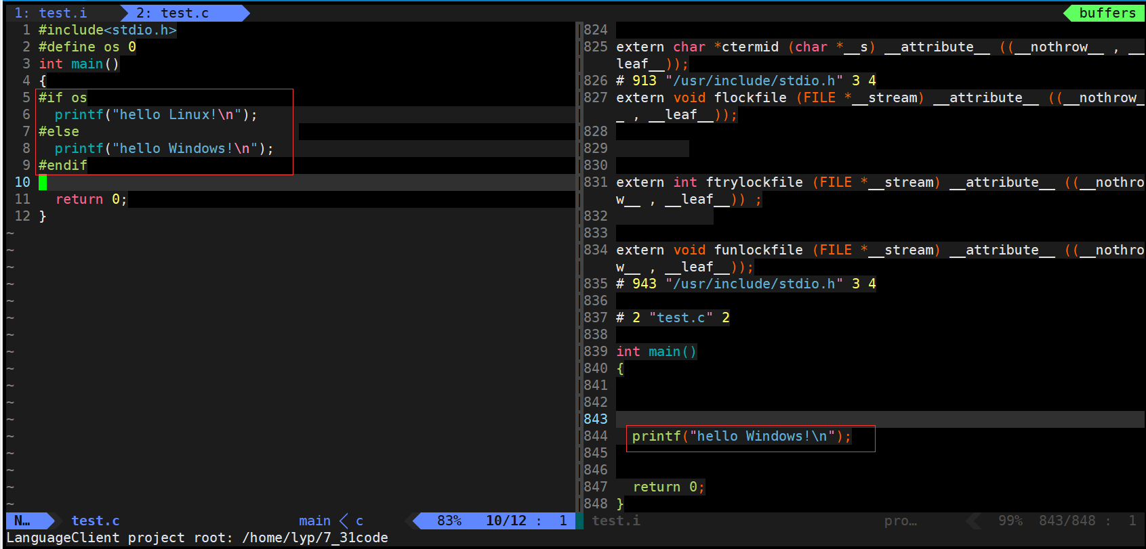Click 'return 0;' on line 847

[668, 487]
